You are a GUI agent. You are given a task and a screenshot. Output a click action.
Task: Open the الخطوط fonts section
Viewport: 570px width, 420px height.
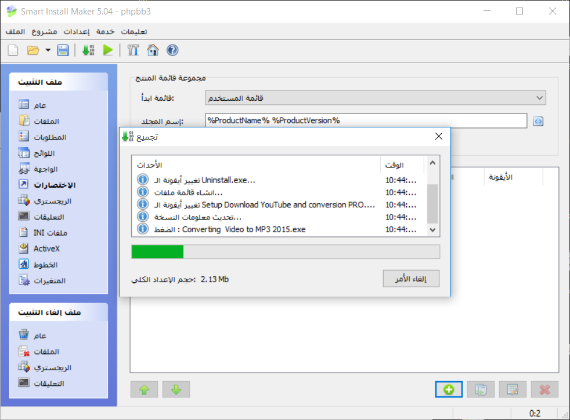(38, 264)
